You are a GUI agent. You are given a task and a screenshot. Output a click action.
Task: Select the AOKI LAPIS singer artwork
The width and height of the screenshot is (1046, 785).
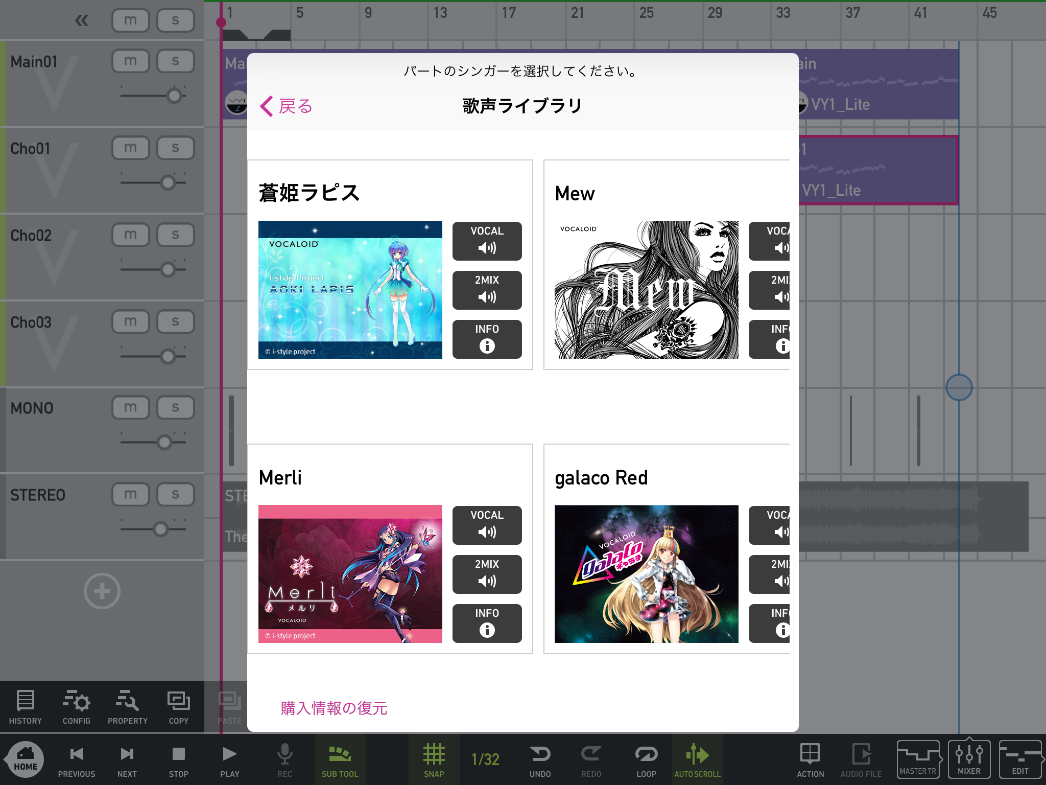tap(350, 290)
